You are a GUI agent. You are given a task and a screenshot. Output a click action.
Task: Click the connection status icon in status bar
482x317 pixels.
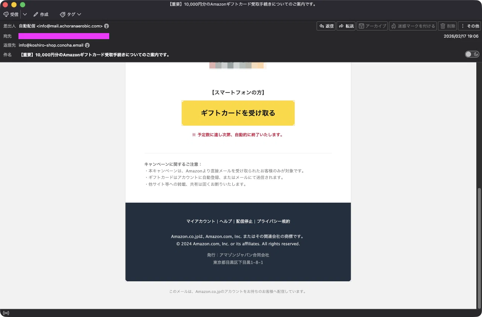6,313
